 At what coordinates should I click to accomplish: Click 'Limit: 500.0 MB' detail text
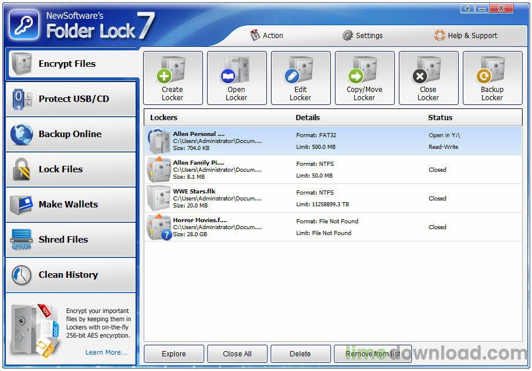coord(316,147)
